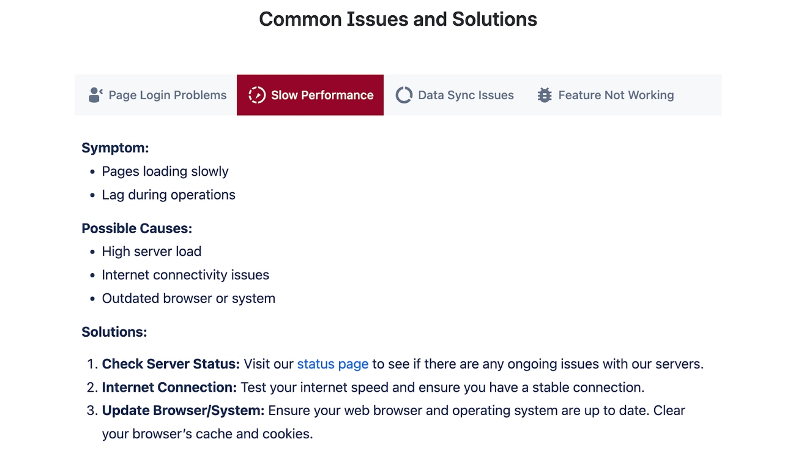Click the Possible Causes heading
The height and width of the screenshot is (461, 793).
coord(136,228)
